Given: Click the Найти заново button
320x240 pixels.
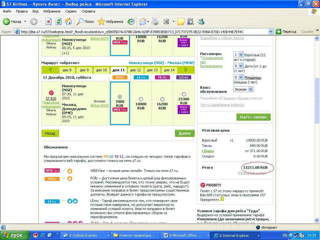Looking at the screenshot, I should (x=253, y=117).
